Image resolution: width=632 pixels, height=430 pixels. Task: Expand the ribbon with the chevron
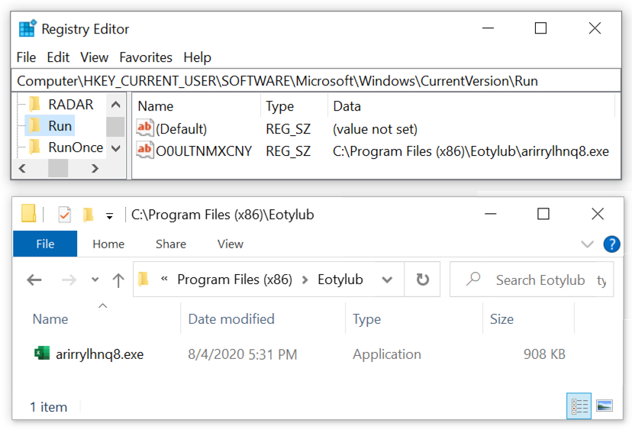587,244
